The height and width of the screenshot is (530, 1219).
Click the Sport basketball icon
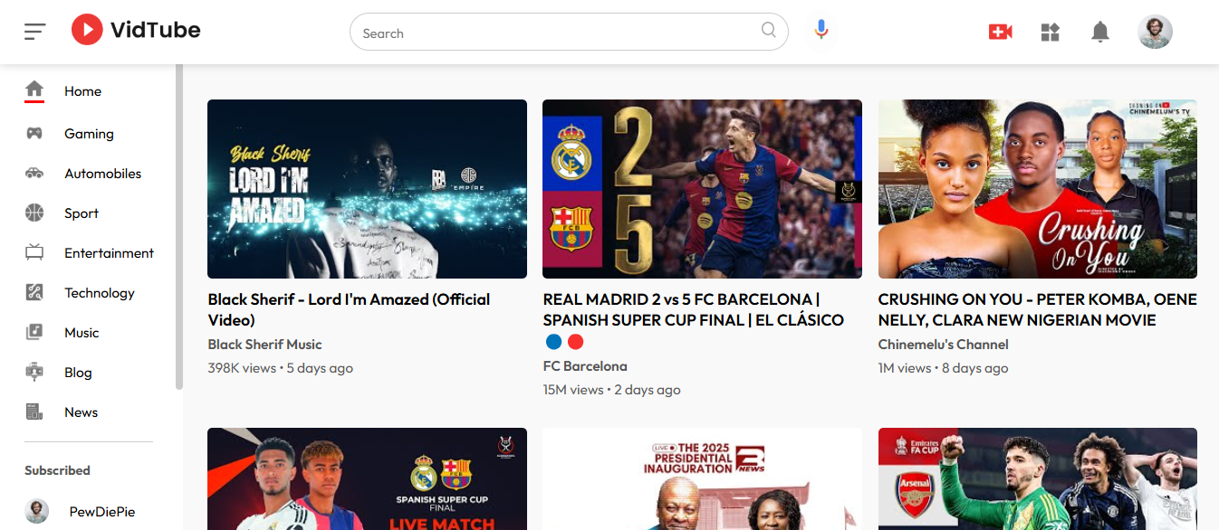34,213
